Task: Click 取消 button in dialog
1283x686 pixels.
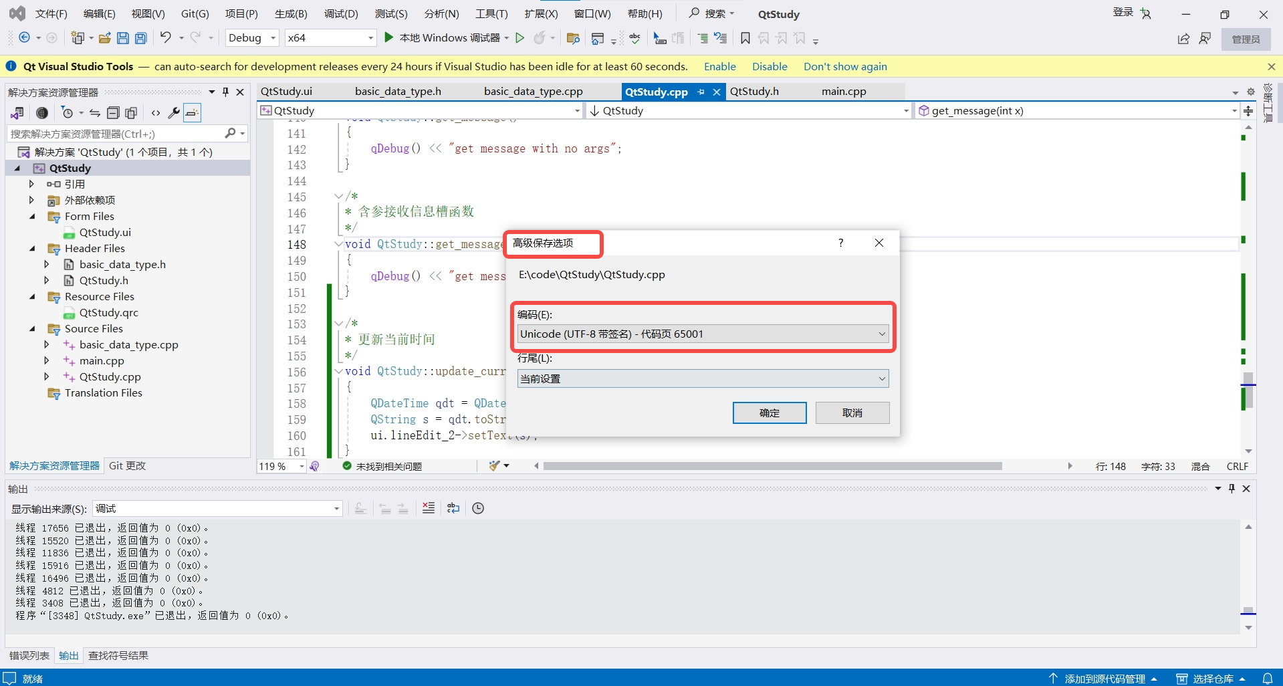Action: (852, 413)
